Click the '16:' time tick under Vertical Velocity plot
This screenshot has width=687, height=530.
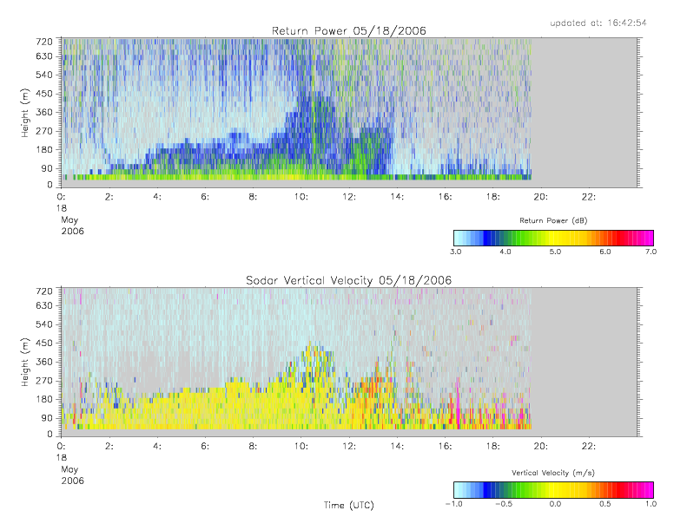(x=445, y=447)
